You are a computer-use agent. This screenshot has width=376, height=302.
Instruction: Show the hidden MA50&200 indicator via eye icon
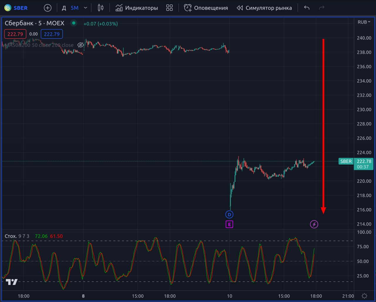click(x=80, y=45)
